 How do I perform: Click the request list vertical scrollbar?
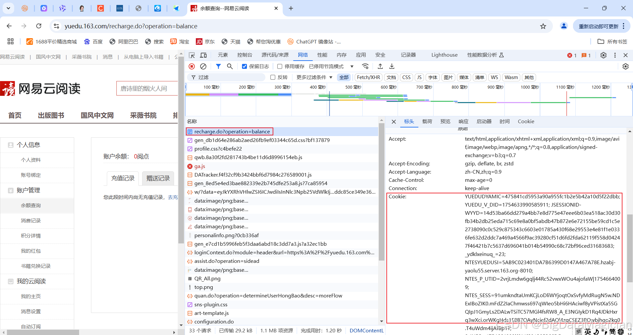(x=381, y=192)
